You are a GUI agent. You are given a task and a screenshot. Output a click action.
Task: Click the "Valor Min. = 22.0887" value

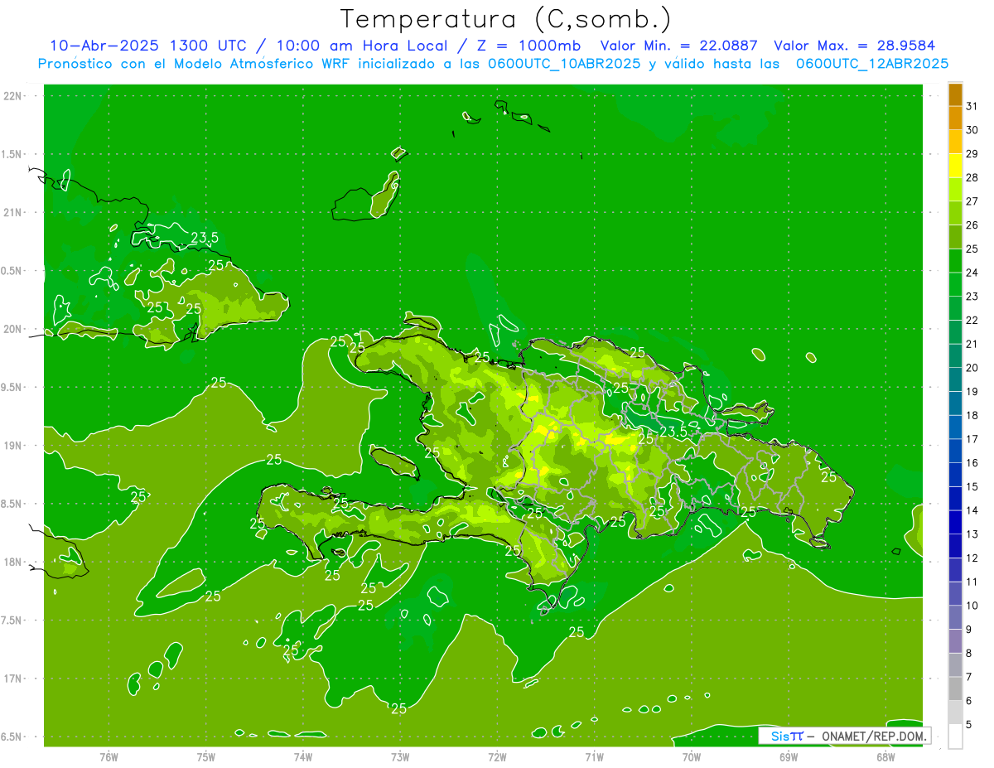[679, 46]
